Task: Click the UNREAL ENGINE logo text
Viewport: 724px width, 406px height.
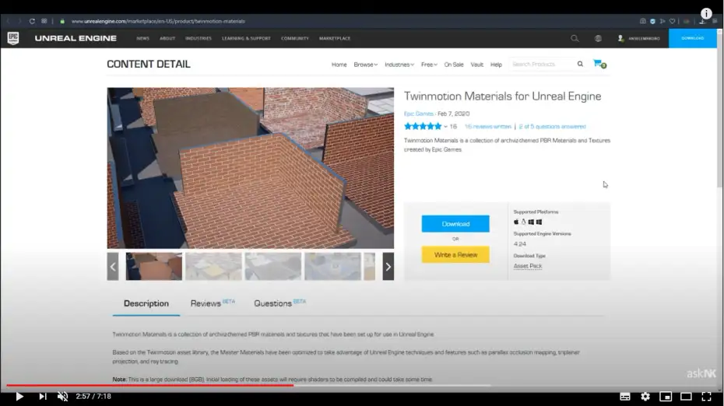Action: (x=76, y=38)
